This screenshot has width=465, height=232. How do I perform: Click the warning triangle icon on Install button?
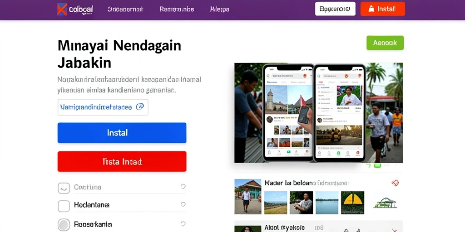pyautogui.click(x=371, y=9)
